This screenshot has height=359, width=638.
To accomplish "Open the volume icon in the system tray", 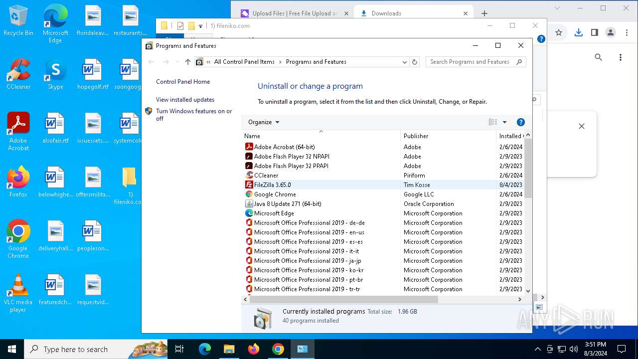I will click(x=573, y=349).
